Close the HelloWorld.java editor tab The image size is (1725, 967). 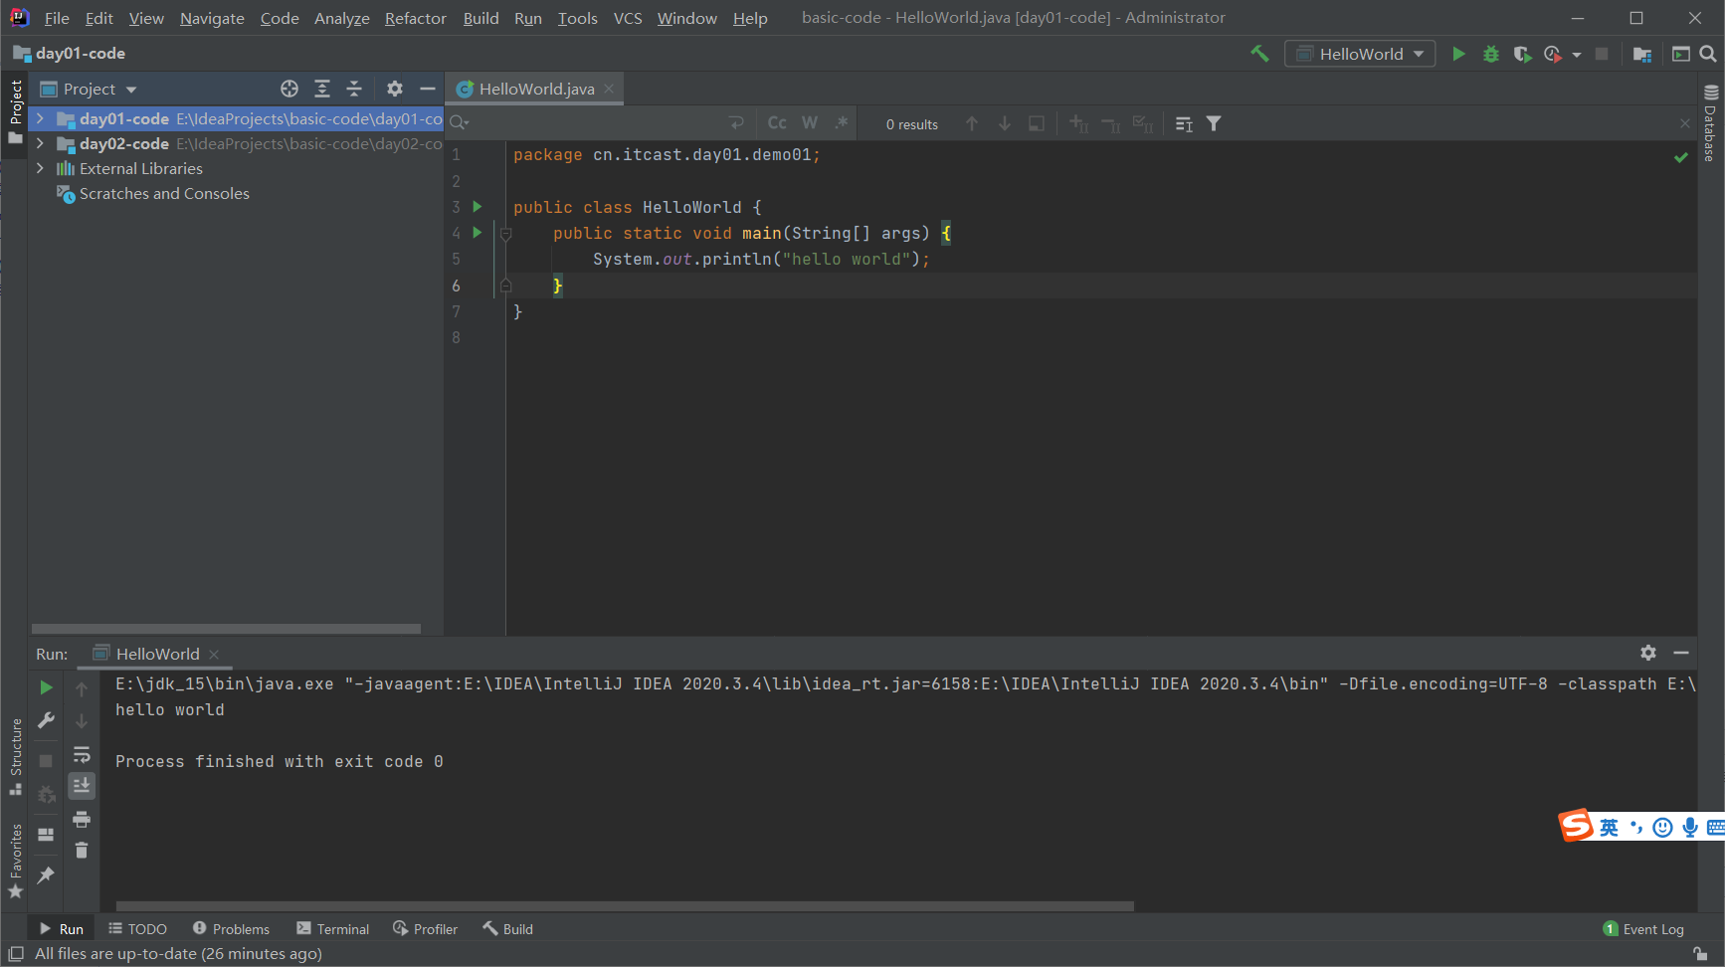click(609, 89)
